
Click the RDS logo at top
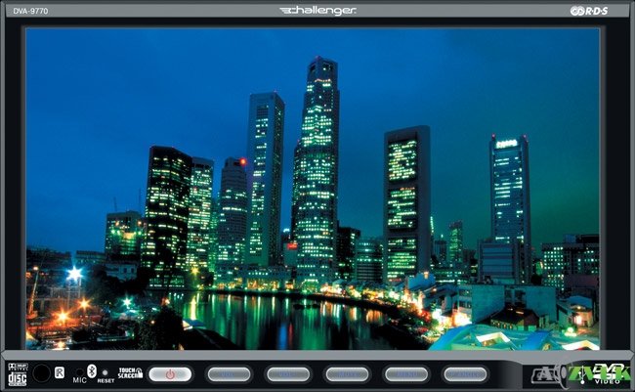(x=589, y=11)
